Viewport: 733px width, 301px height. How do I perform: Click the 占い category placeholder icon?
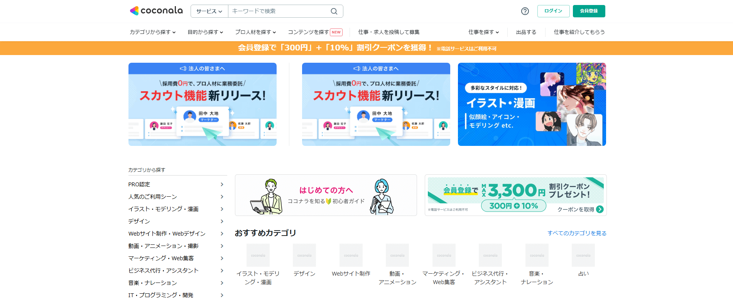583,255
